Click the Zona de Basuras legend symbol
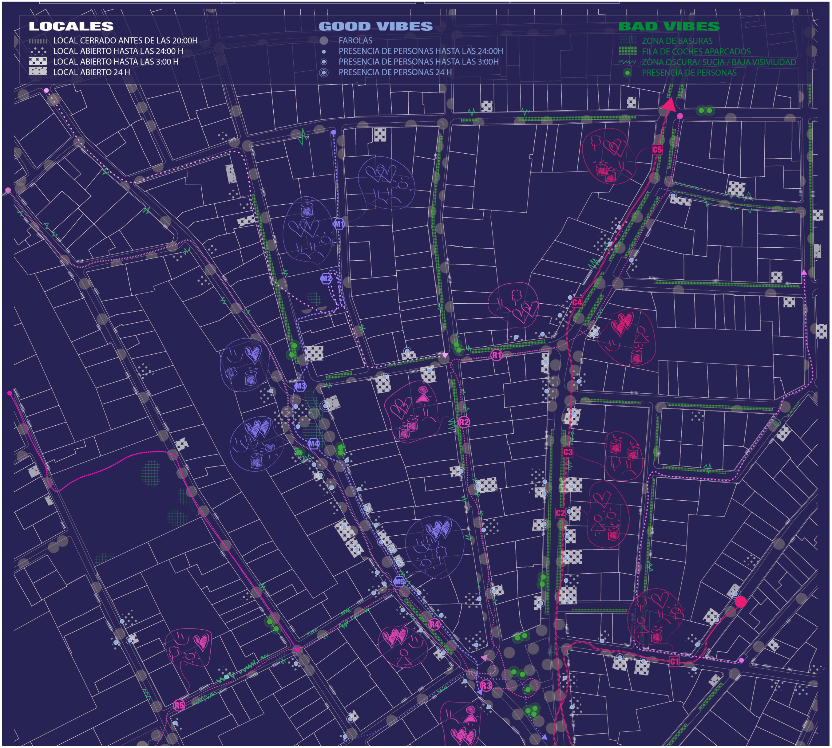The height and width of the screenshot is (748, 832). (x=628, y=40)
